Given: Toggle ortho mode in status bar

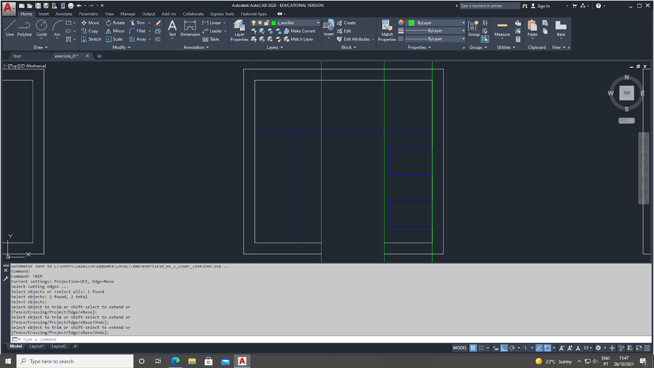Looking at the screenshot, I should click(x=504, y=348).
